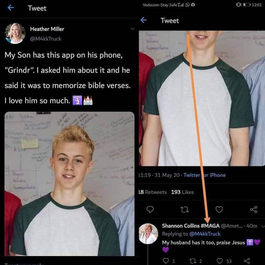Expand the chevron menu beside Heather Miller

tap(132, 29)
